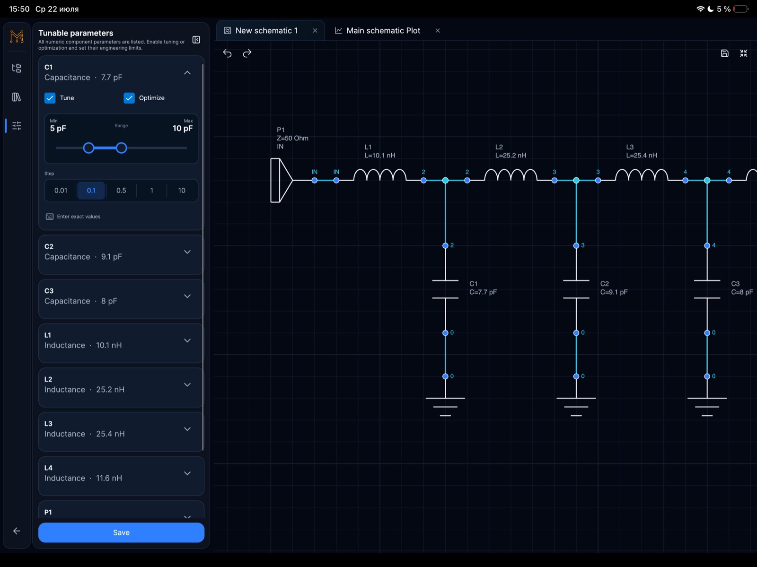This screenshot has width=757, height=567.
Task: Exit fullscreen with the collapse arrows icon
Action: [744, 53]
